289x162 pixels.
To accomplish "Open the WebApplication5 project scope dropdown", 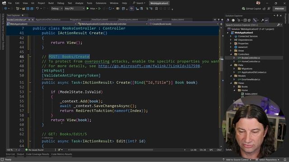I will 42,24.
